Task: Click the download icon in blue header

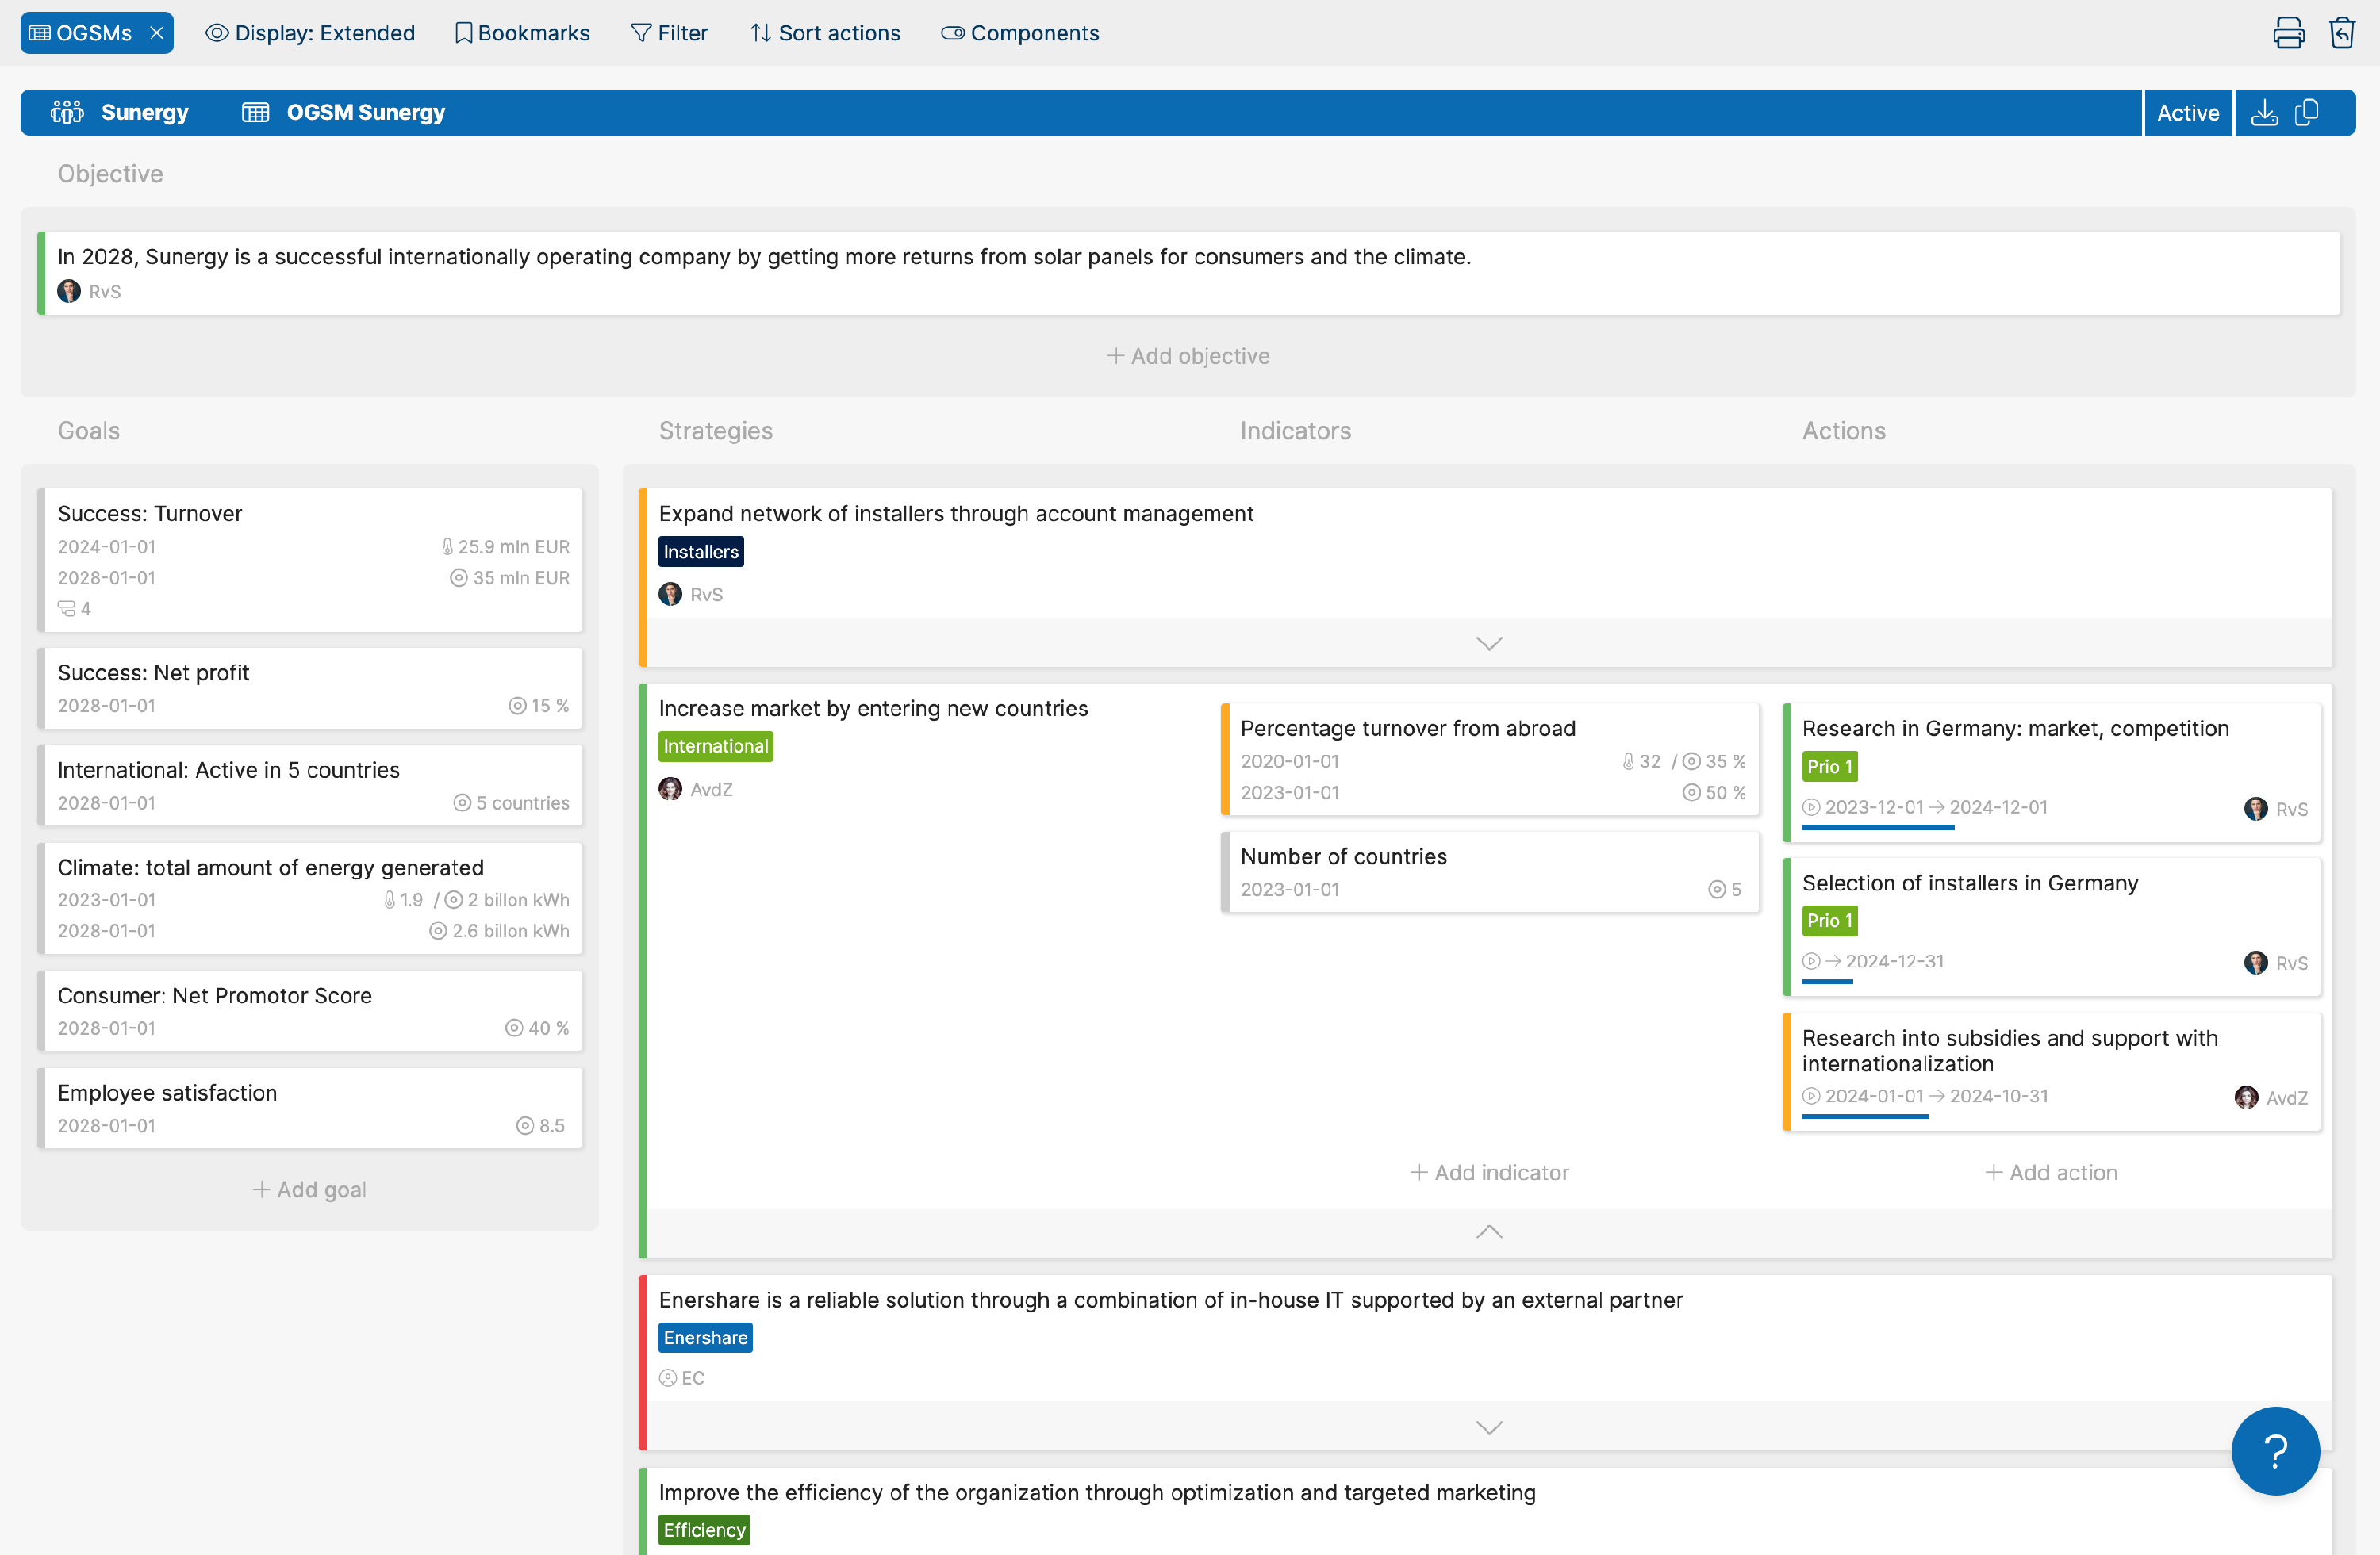Action: coord(2264,113)
